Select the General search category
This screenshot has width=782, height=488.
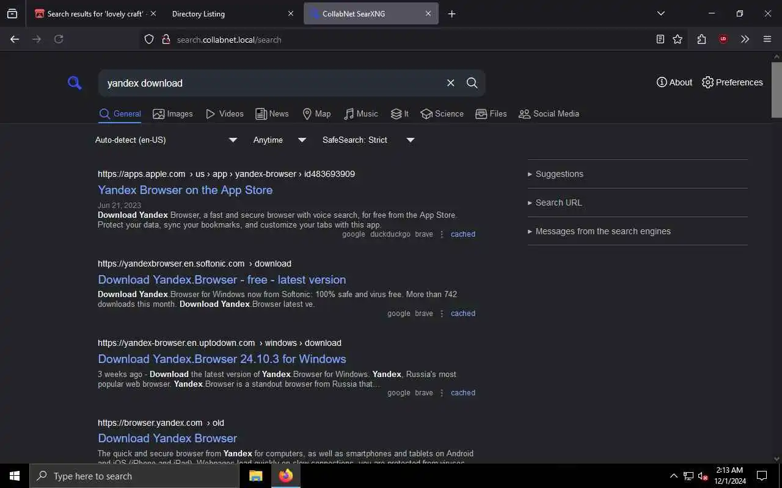click(120, 114)
